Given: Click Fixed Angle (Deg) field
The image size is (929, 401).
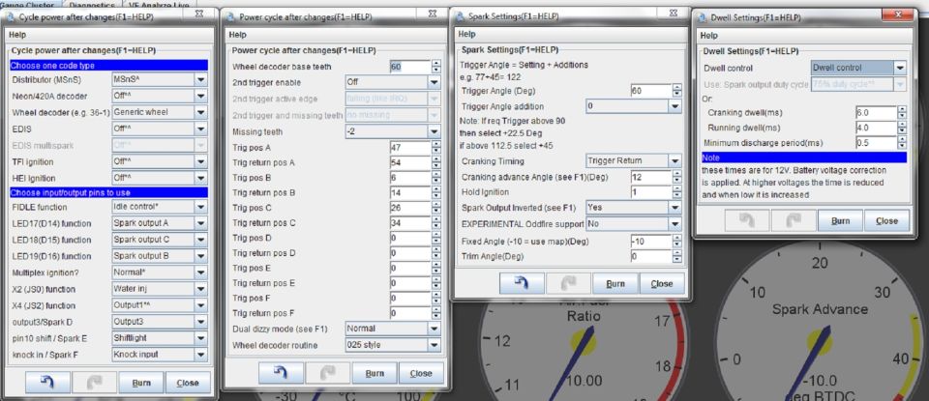Looking at the screenshot, I should (651, 242).
